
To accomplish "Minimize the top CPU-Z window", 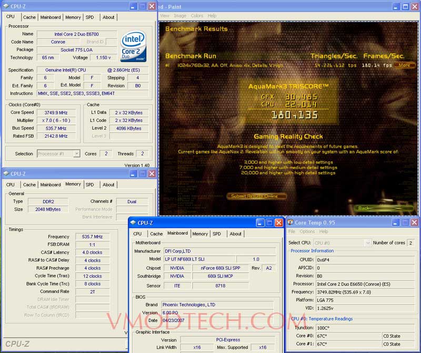I will coord(133,6).
